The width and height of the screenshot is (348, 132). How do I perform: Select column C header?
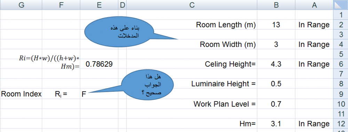point(192,5)
